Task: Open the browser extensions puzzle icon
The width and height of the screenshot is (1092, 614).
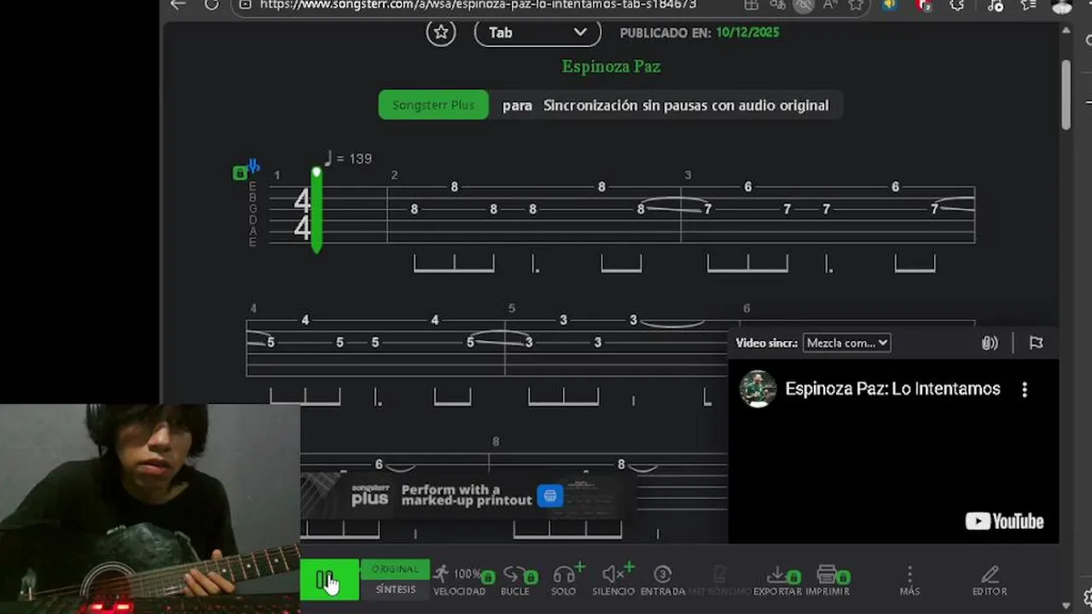Action: click(956, 4)
